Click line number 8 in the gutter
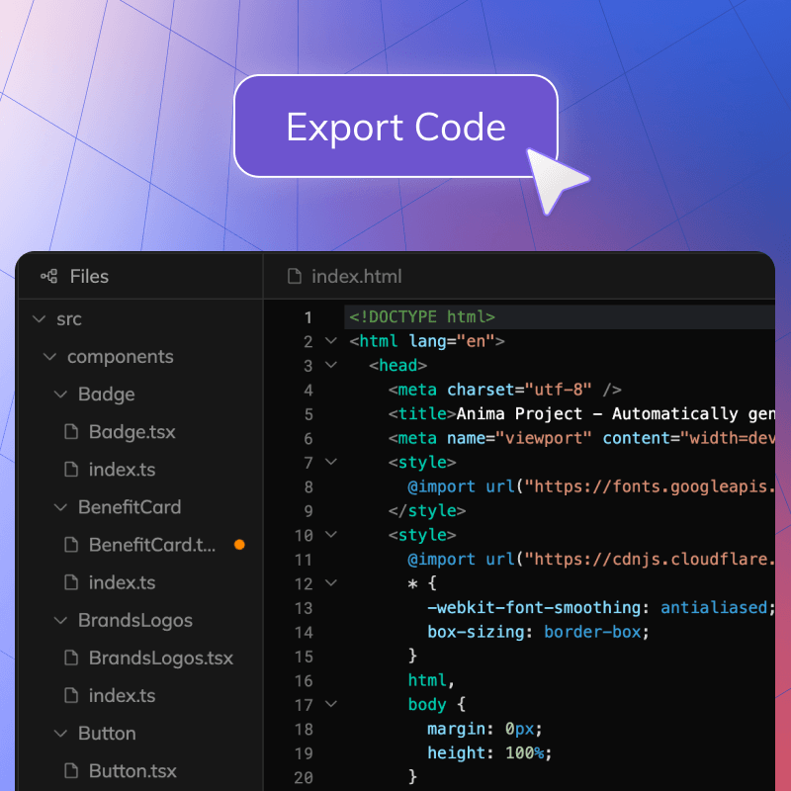791x791 pixels. 308,487
